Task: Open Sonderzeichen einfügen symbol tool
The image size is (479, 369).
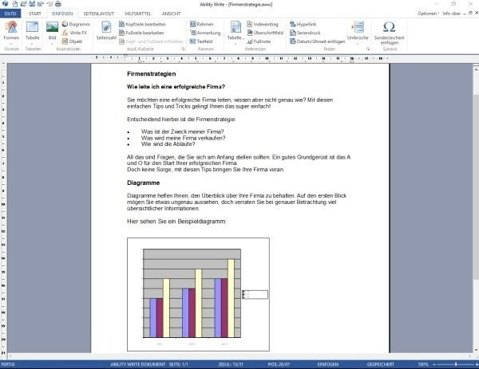Action: click(389, 32)
